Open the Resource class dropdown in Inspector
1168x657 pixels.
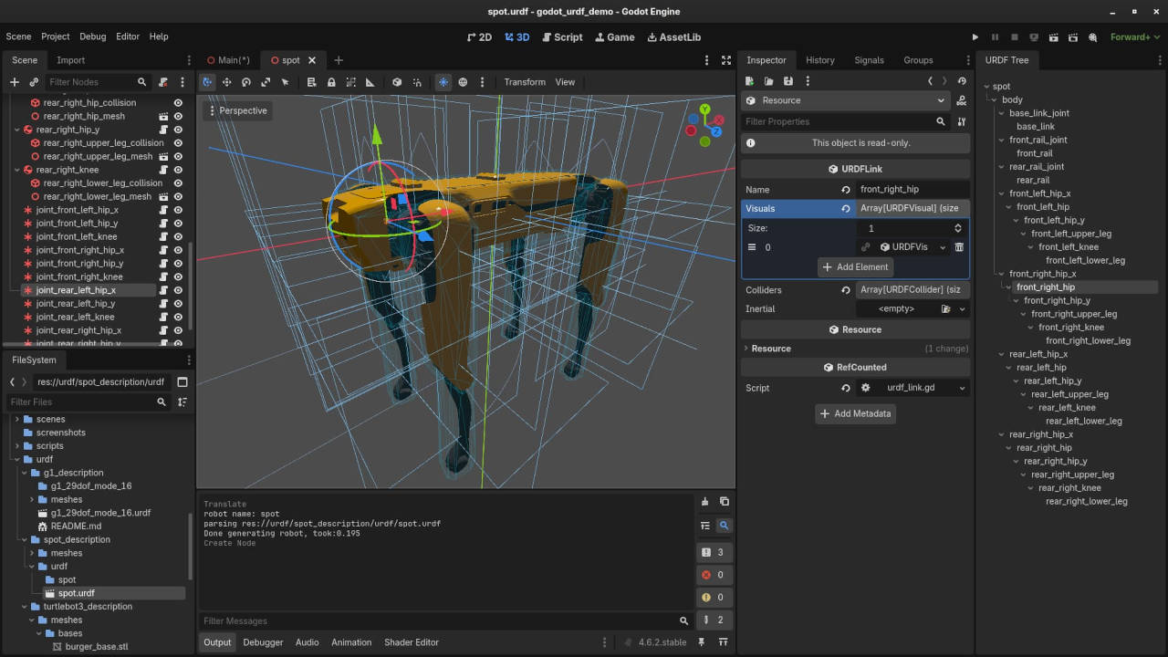click(846, 100)
